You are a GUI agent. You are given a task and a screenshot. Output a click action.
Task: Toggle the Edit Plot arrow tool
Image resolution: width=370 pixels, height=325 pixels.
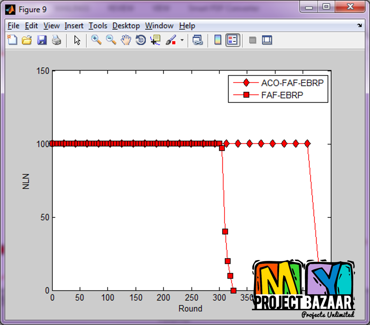pos(77,40)
